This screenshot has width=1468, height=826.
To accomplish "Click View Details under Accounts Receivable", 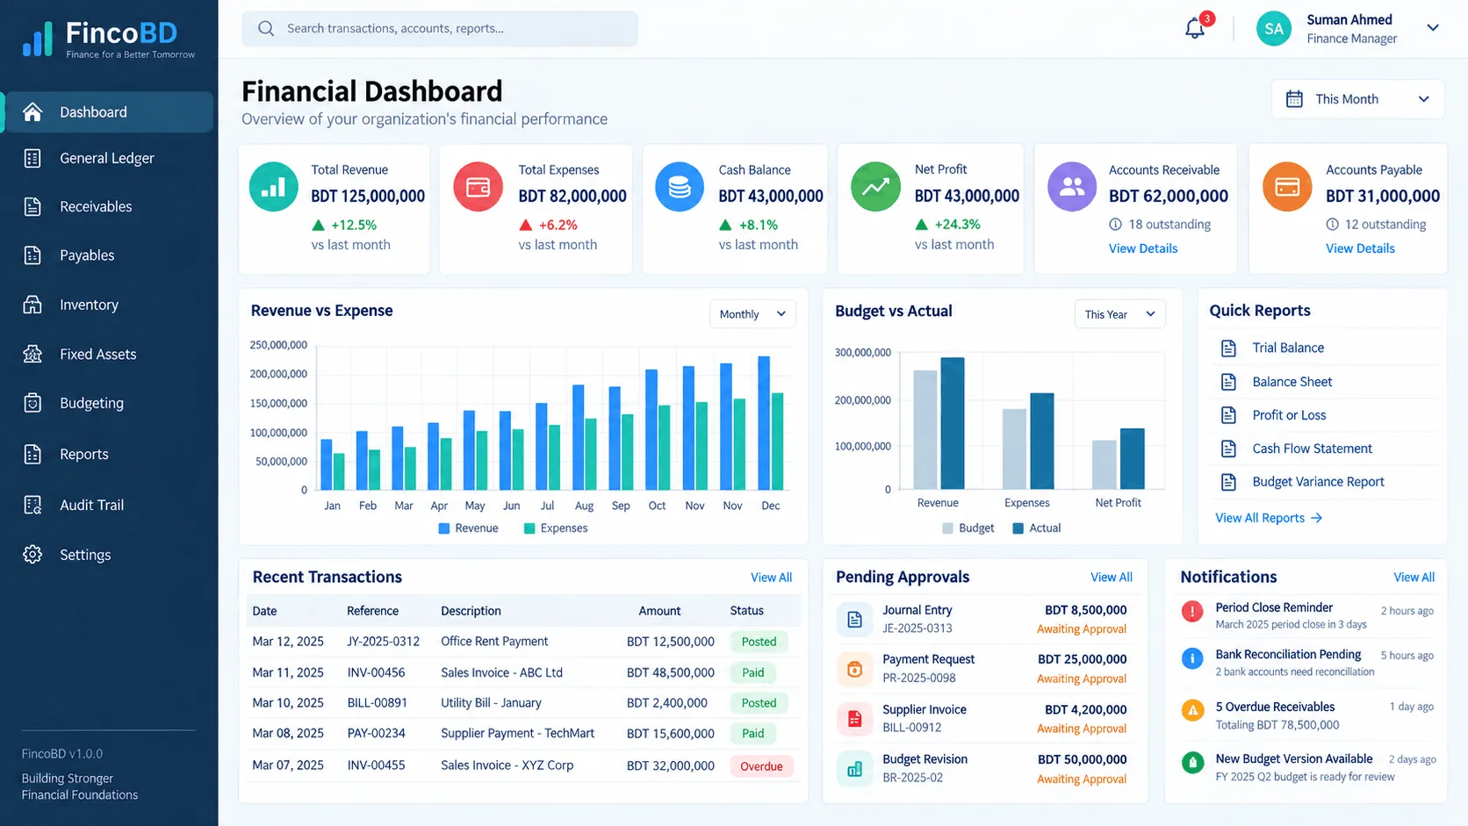I will (1143, 248).
